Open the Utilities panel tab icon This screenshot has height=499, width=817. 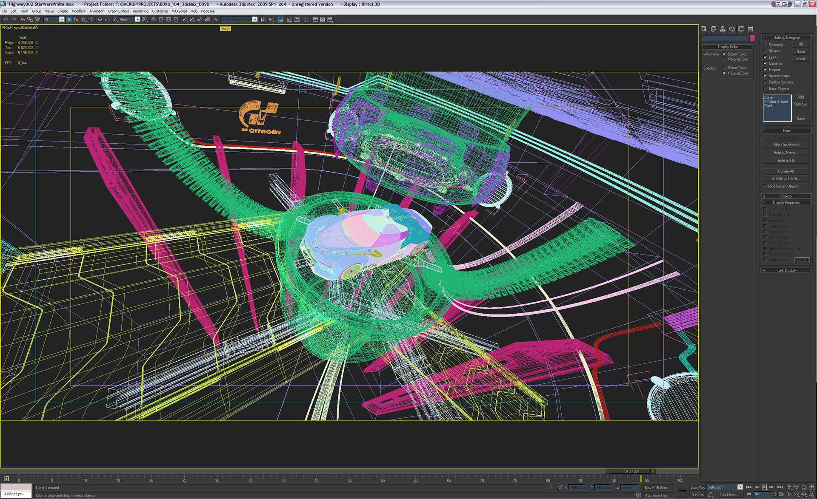click(750, 29)
